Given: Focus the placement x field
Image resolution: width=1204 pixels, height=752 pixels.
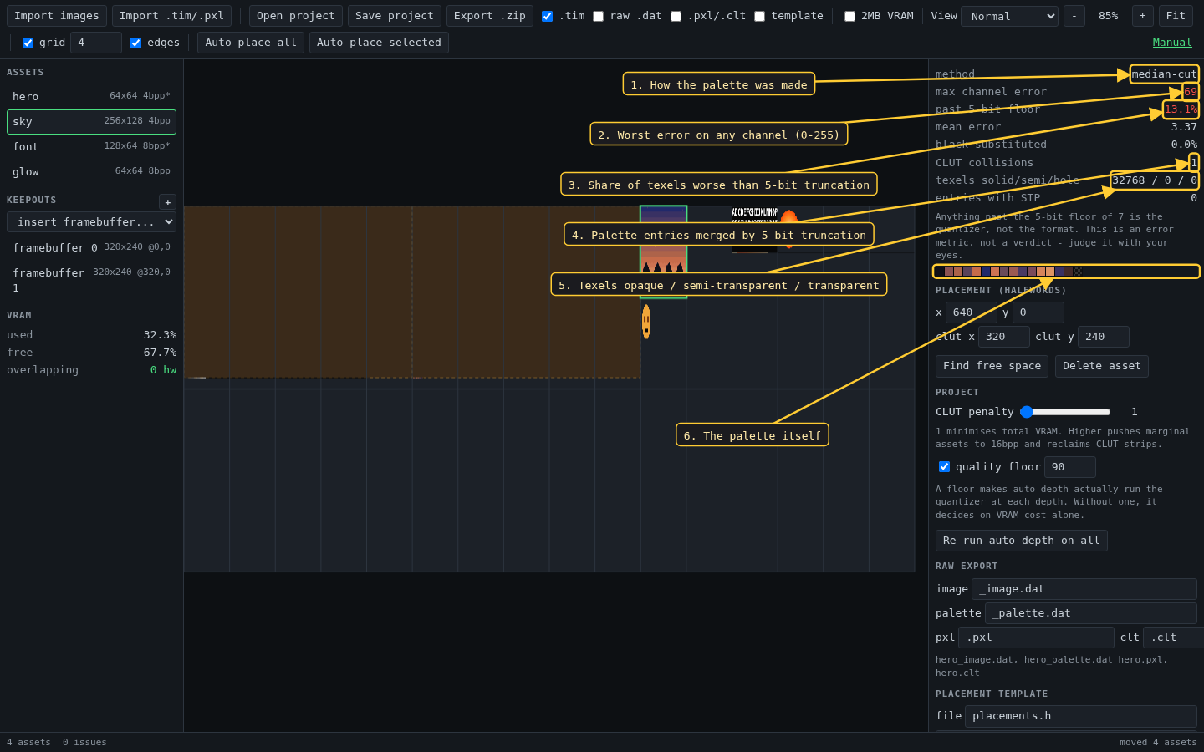Looking at the screenshot, I should [972, 312].
